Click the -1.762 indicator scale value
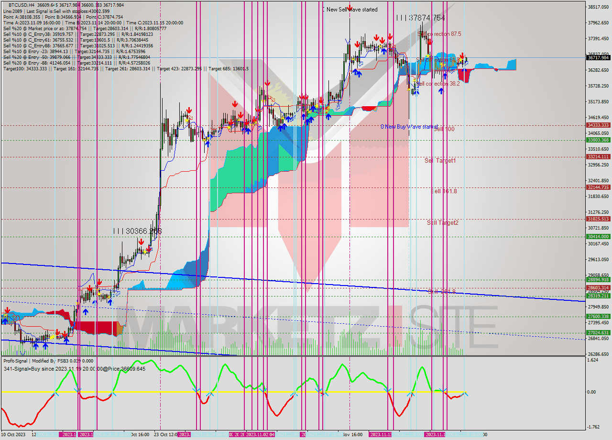This screenshot has width=612, height=440. pyautogui.click(x=594, y=427)
